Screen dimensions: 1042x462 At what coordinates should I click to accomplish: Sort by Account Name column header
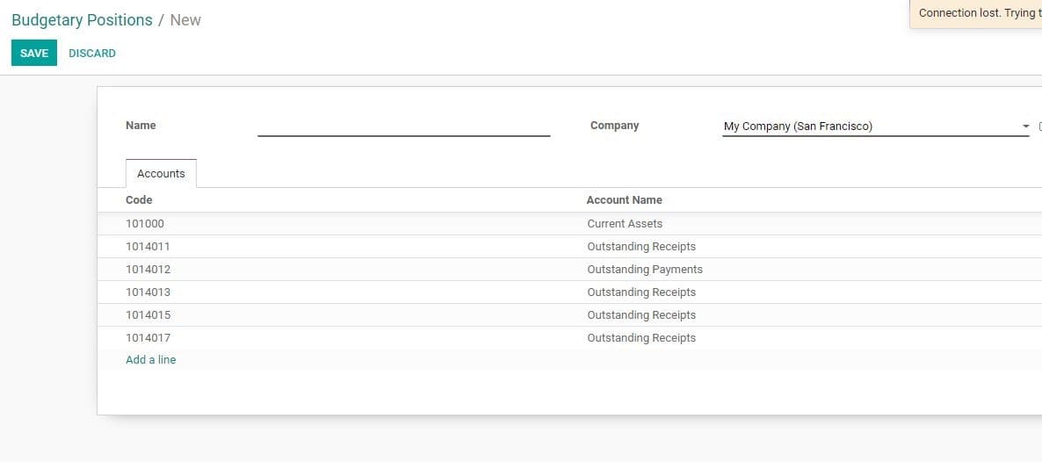point(624,200)
